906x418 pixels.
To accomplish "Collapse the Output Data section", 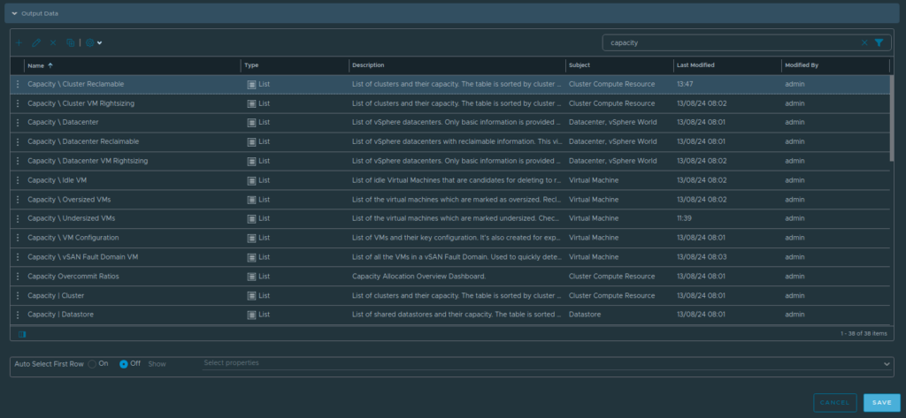I will (14, 13).
